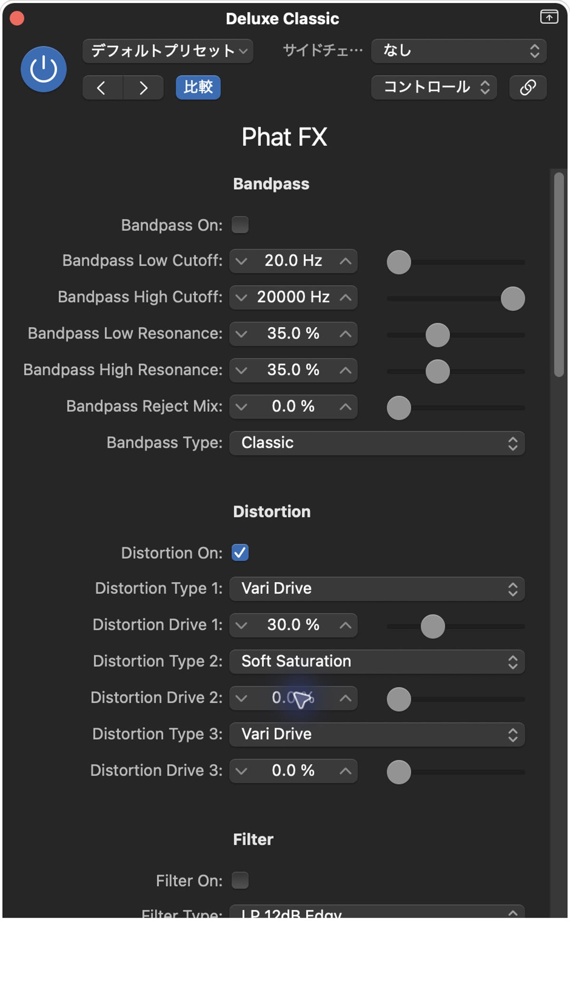Click the link chain icon button
The width and height of the screenshot is (570, 998).
click(528, 88)
